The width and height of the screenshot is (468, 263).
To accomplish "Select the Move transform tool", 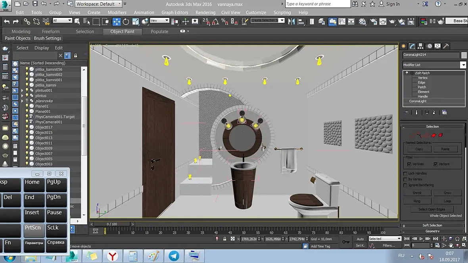I will tap(117, 21).
